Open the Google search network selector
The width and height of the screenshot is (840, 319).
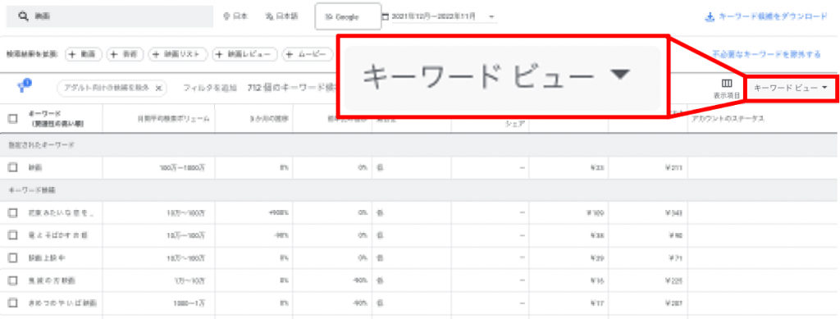[348, 17]
